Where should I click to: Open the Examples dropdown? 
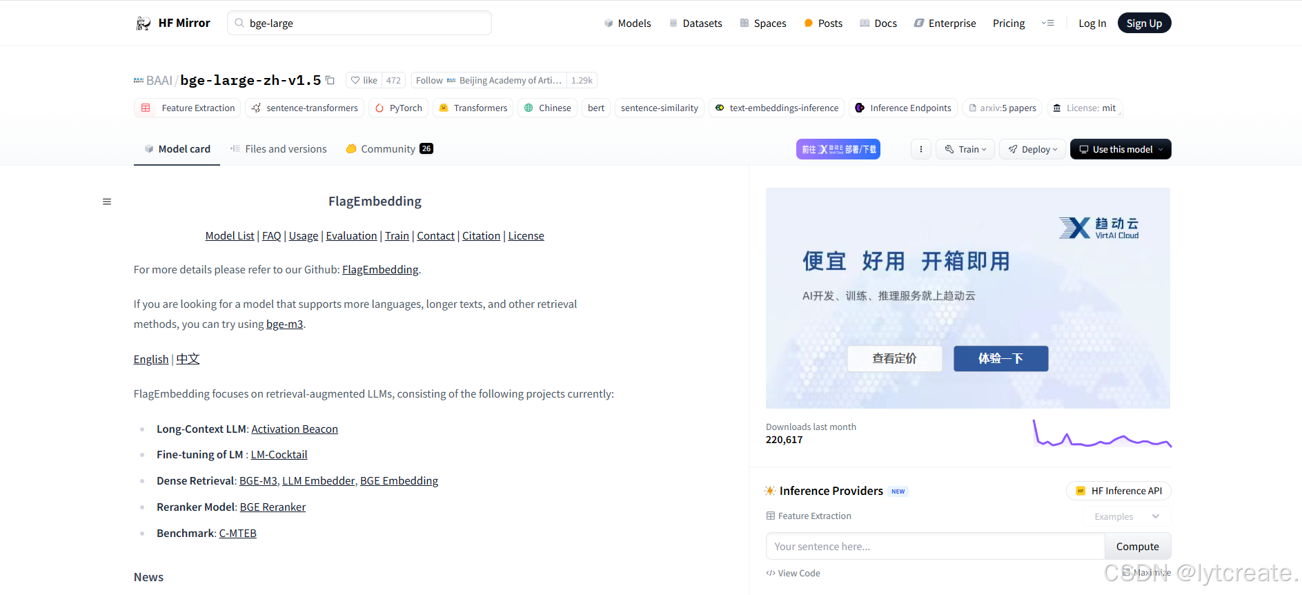pos(1126,516)
